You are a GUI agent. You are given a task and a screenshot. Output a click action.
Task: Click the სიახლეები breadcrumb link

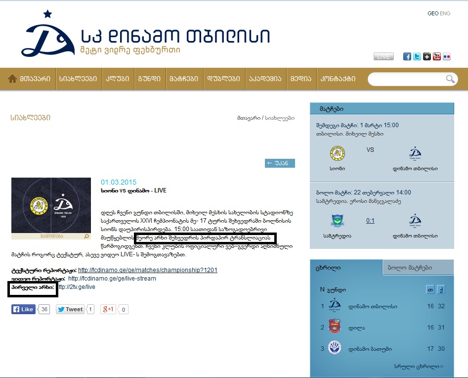(x=280, y=118)
